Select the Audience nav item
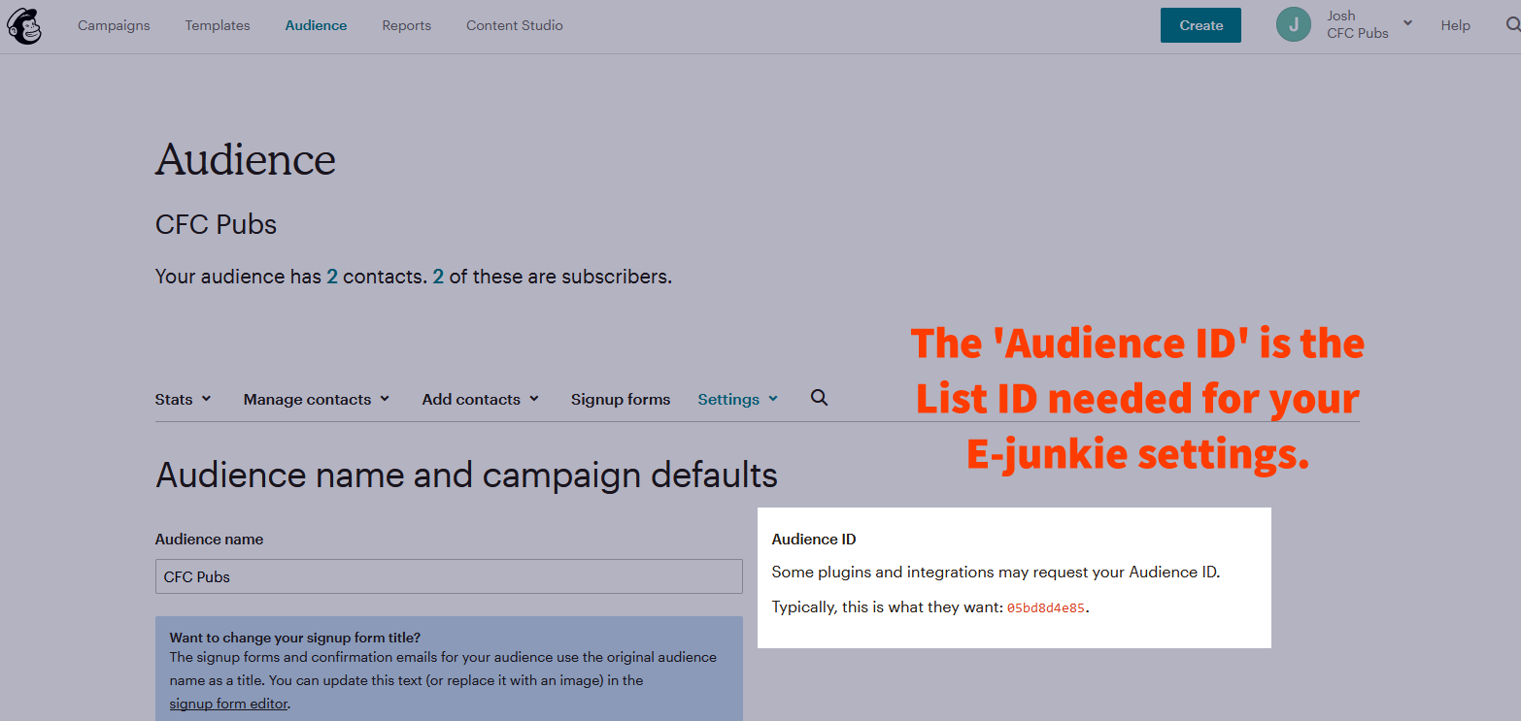The image size is (1521, 721). tap(316, 25)
